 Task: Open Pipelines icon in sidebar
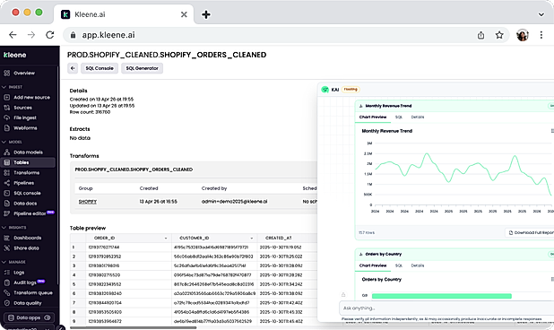(x=6, y=183)
